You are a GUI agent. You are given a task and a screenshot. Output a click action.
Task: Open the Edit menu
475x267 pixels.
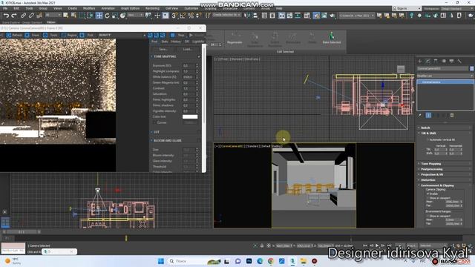click(16, 8)
